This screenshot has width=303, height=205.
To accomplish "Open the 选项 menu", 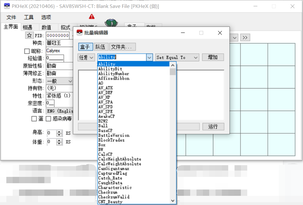I will [x=46, y=17].
